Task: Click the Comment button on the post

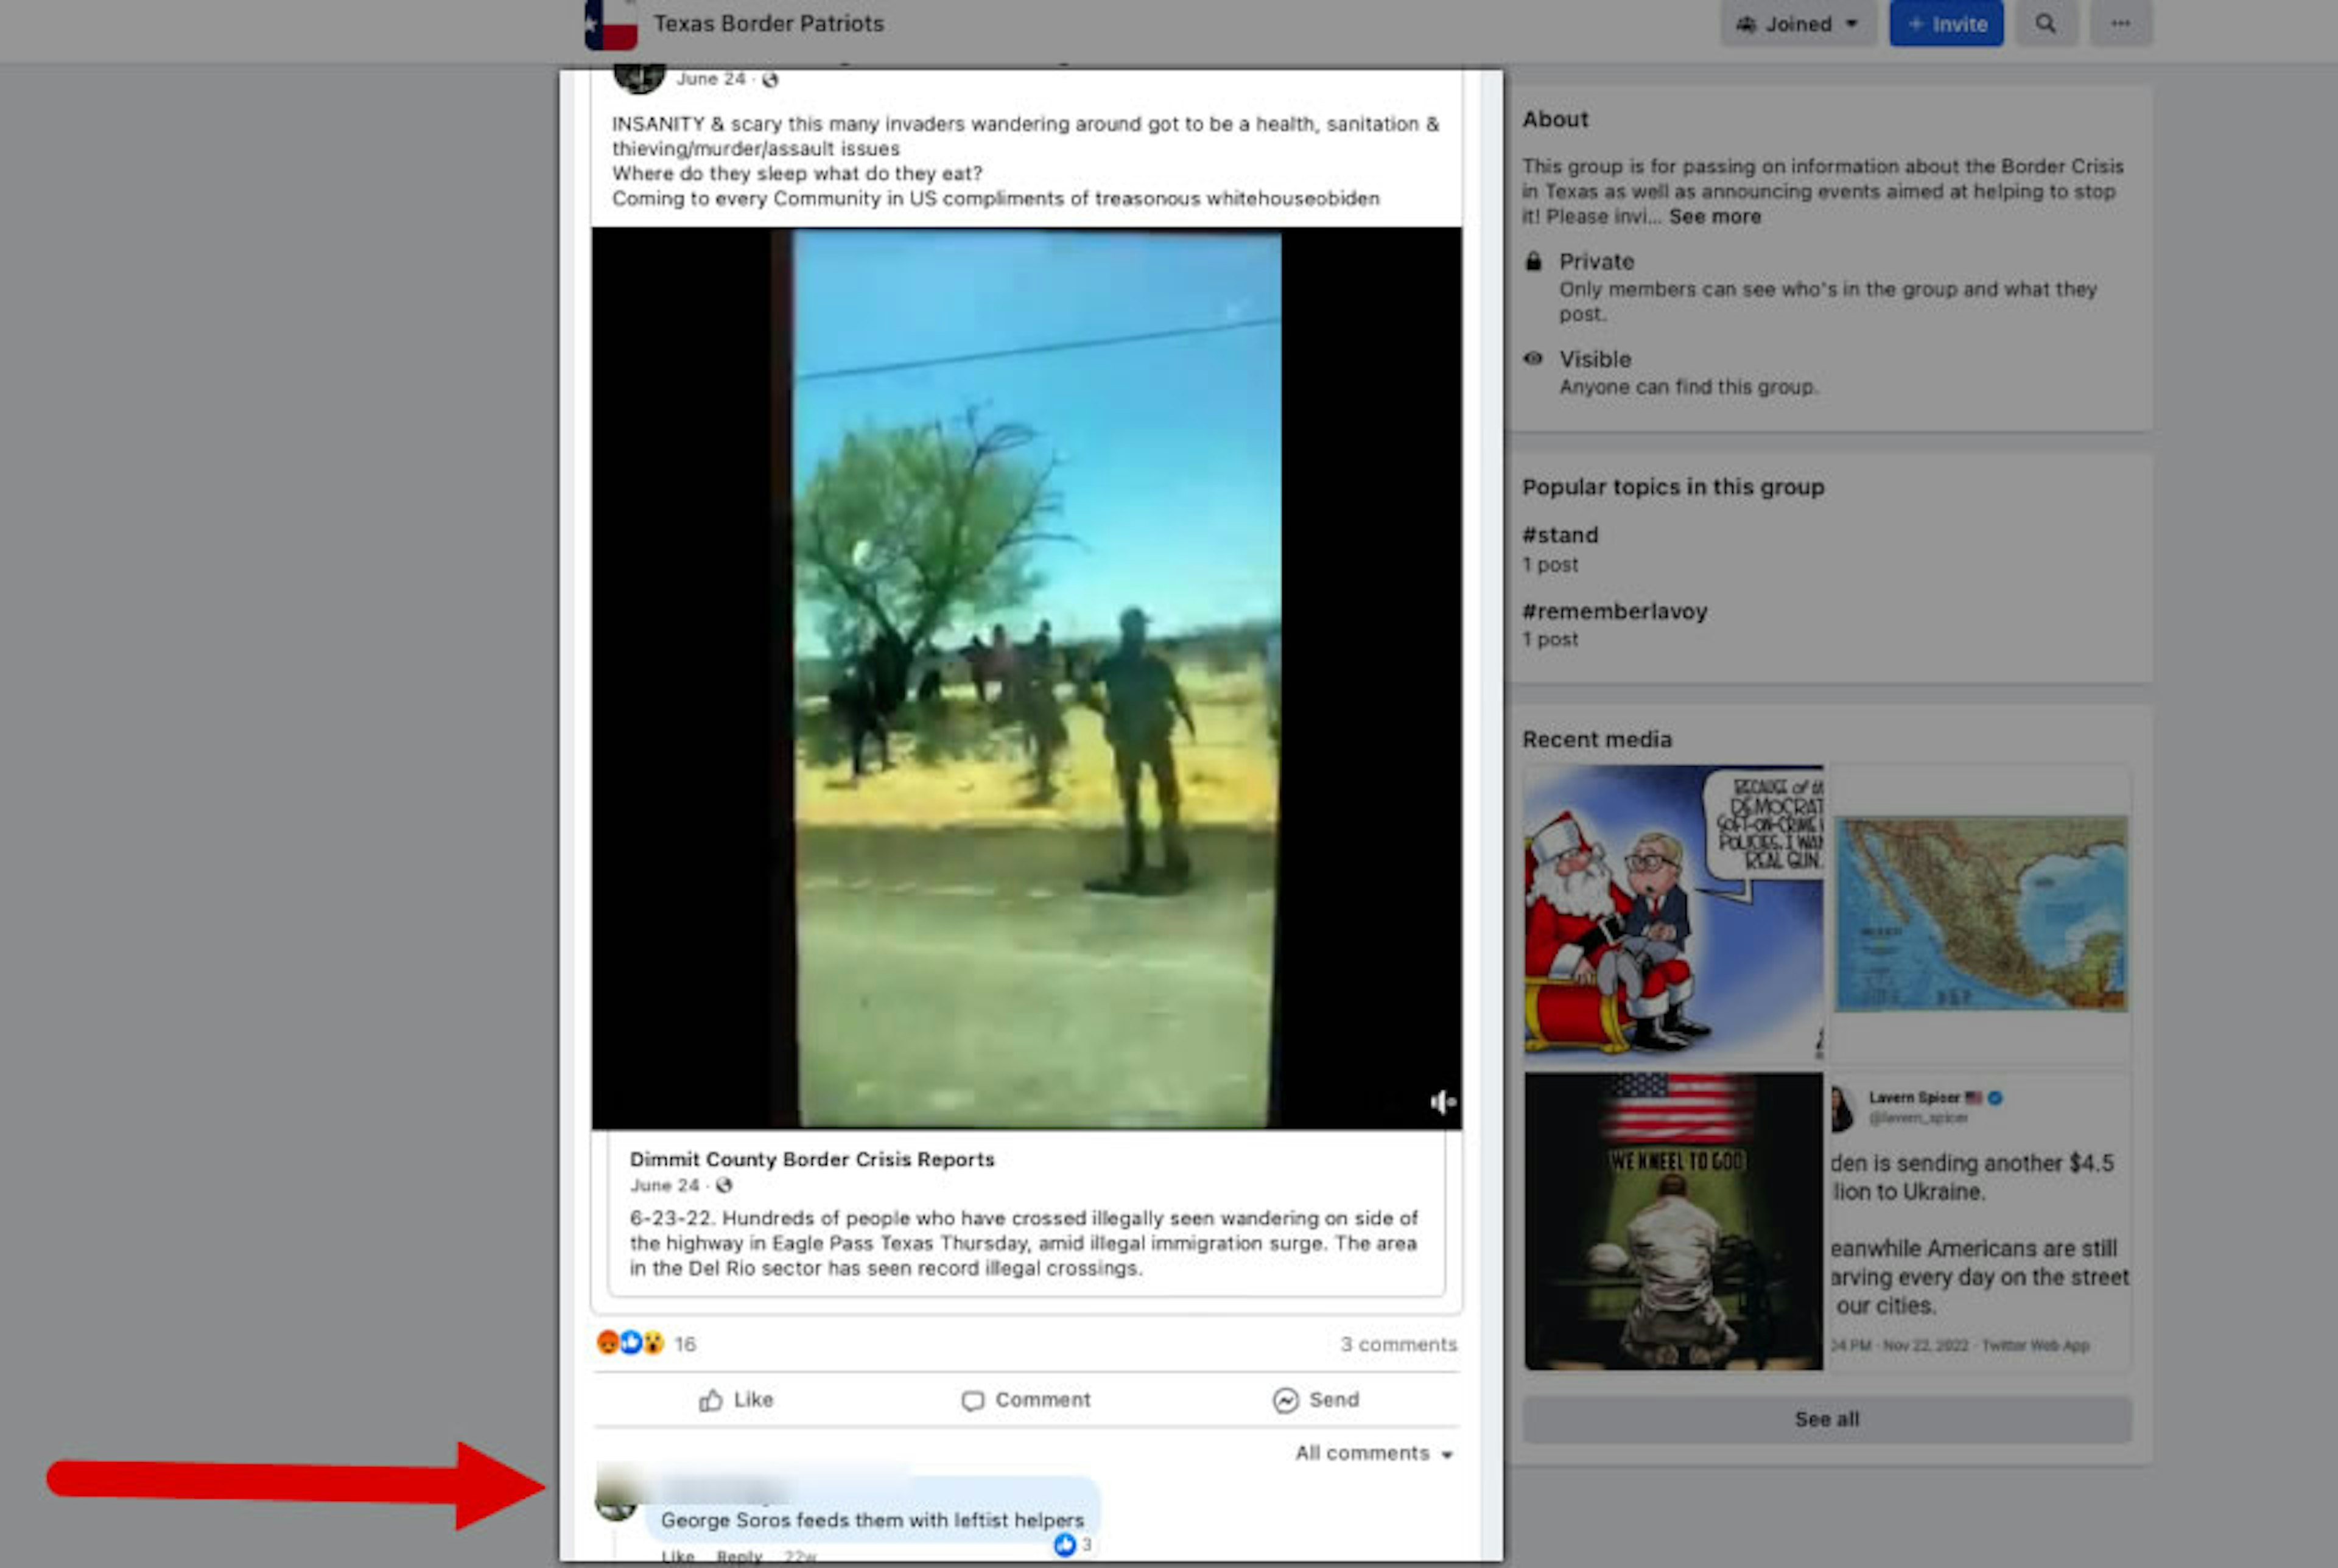Action: 1026,1399
